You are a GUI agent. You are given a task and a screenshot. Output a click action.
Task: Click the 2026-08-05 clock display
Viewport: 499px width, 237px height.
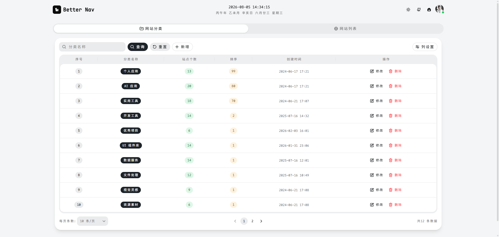tap(249, 7)
